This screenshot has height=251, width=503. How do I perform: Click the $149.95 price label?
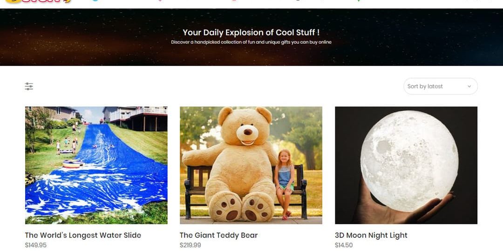pyautogui.click(x=35, y=245)
